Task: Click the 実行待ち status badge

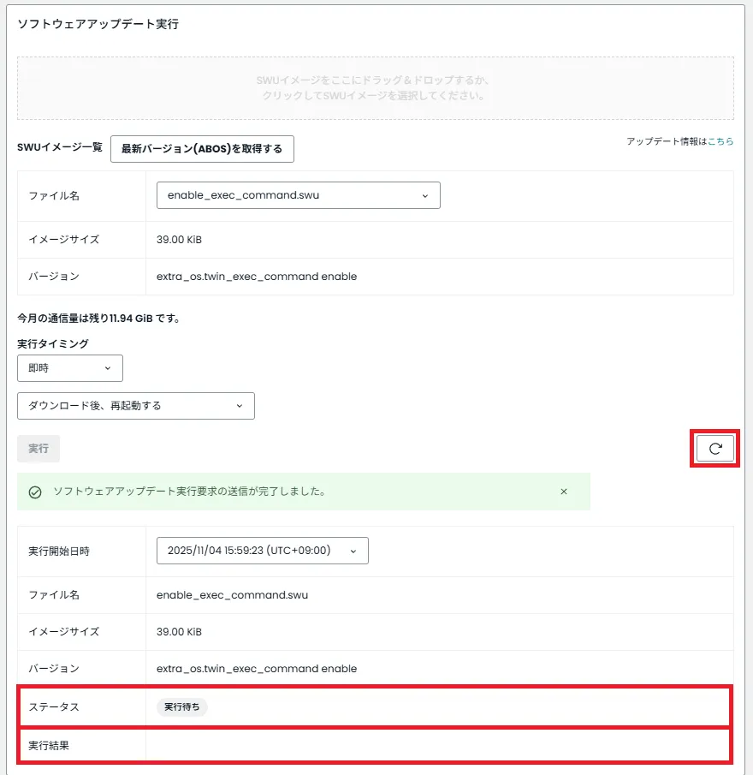Action: pos(181,706)
